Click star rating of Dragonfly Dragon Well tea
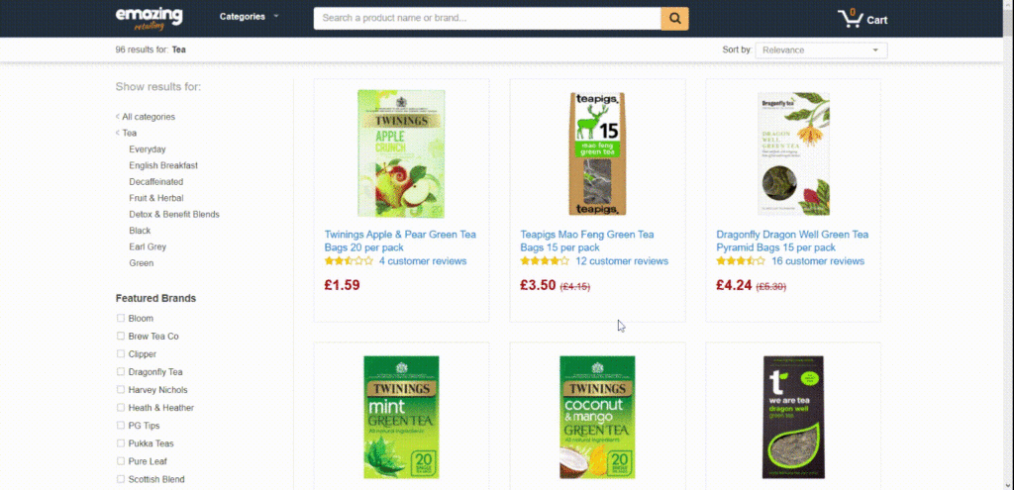1014x490 pixels. [741, 261]
